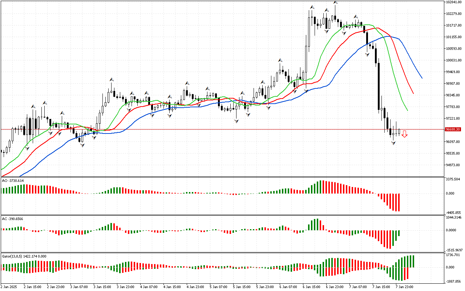Click the 7 Jan 15:00 time label

coord(381,287)
